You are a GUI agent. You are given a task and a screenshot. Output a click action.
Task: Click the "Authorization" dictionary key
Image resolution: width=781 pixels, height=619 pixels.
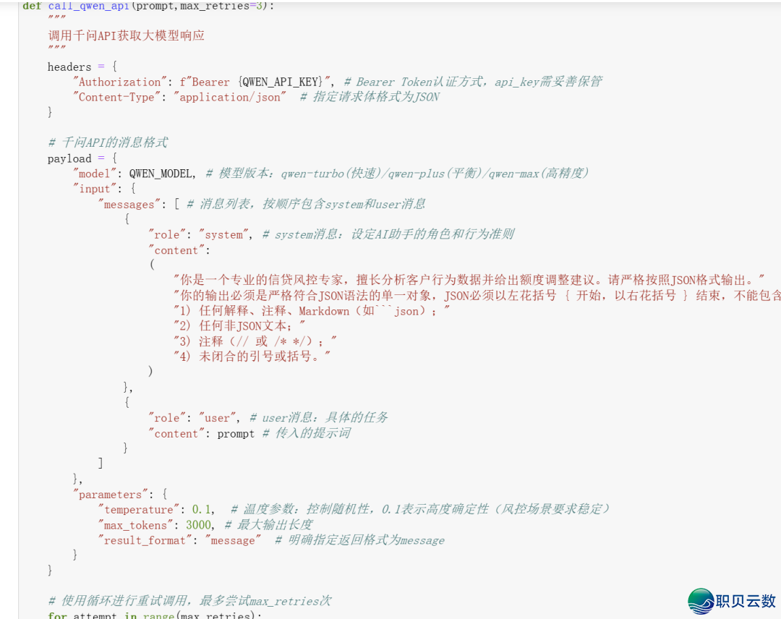pyautogui.click(x=119, y=82)
